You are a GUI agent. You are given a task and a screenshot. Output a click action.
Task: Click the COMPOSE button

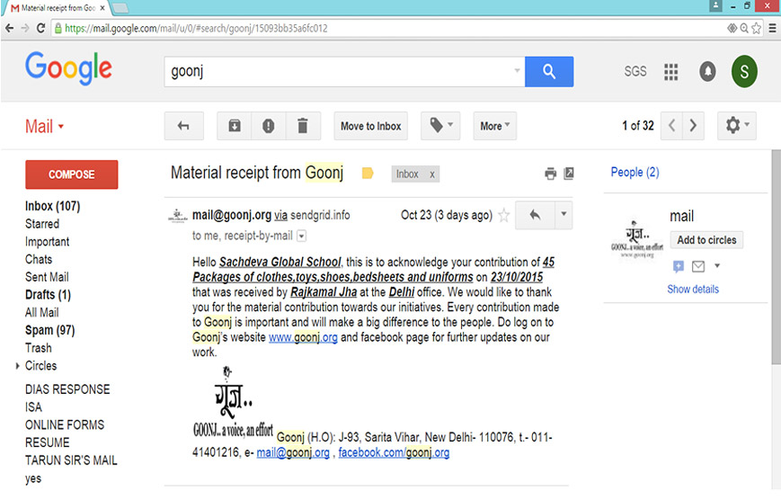click(x=72, y=174)
